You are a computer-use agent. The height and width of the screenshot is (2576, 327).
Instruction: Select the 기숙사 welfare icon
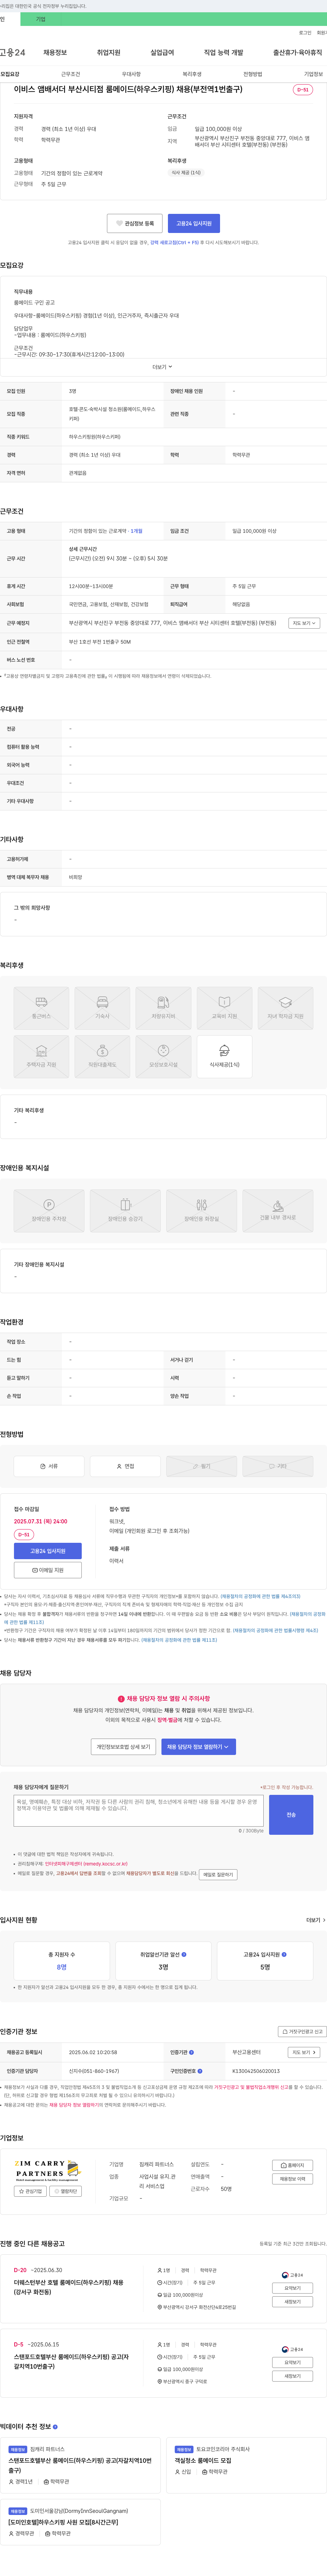(x=102, y=1008)
